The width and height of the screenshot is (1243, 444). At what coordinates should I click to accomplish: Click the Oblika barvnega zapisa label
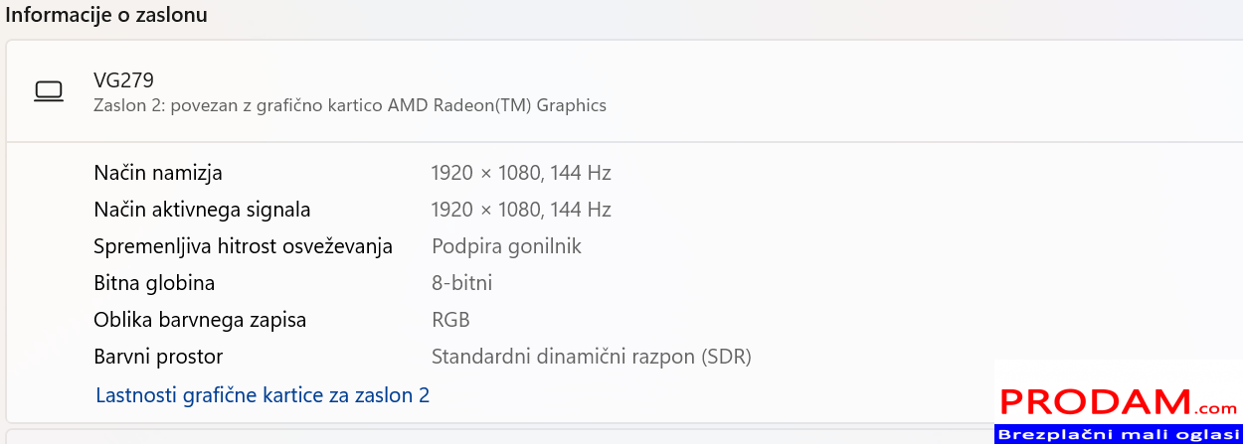pos(200,320)
